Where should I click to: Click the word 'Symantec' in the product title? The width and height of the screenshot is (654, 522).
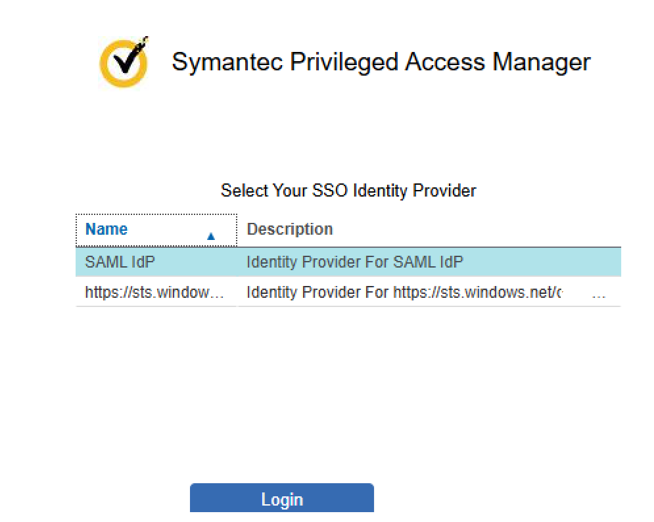tap(227, 62)
